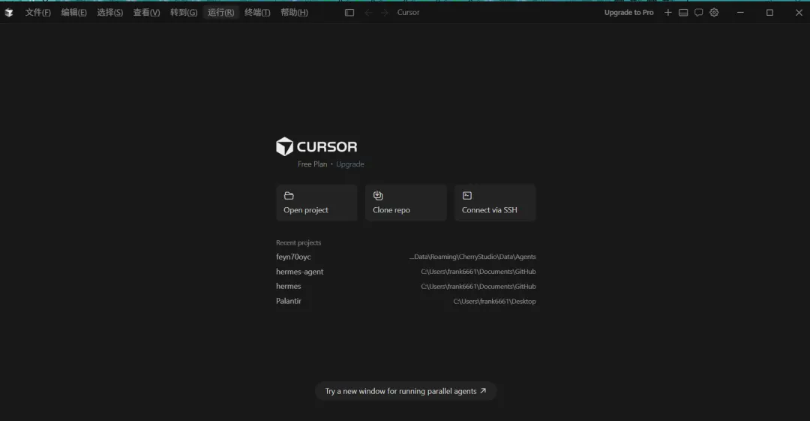Open the 编辑(E) menu
The width and height of the screenshot is (810, 421).
click(x=73, y=13)
